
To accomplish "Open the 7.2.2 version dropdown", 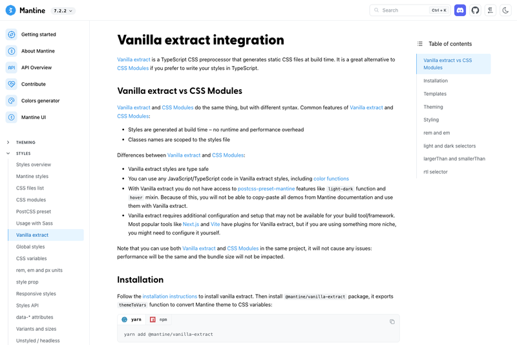I will click(x=63, y=10).
